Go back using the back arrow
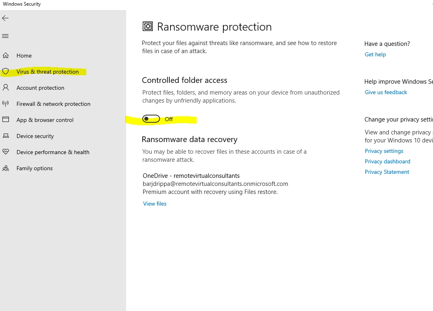Screen dimensions: 433x311 point(5,18)
